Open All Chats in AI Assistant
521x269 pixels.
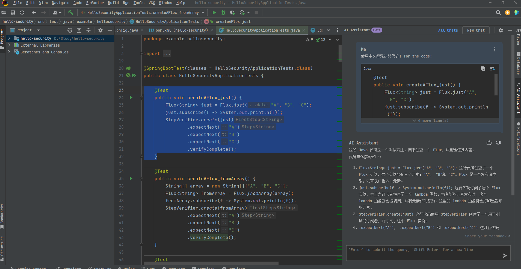pos(448,30)
